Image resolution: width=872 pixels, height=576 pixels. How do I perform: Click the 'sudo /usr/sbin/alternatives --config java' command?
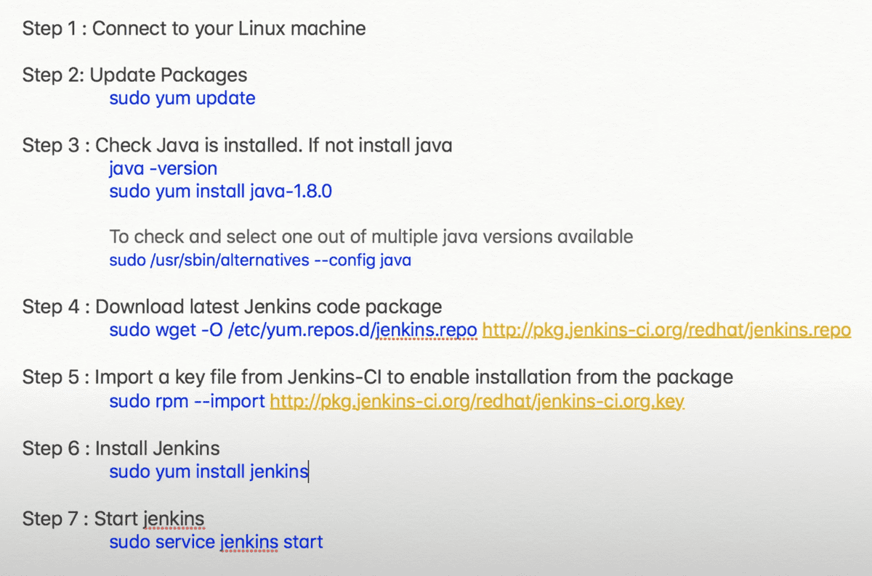[x=260, y=260]
